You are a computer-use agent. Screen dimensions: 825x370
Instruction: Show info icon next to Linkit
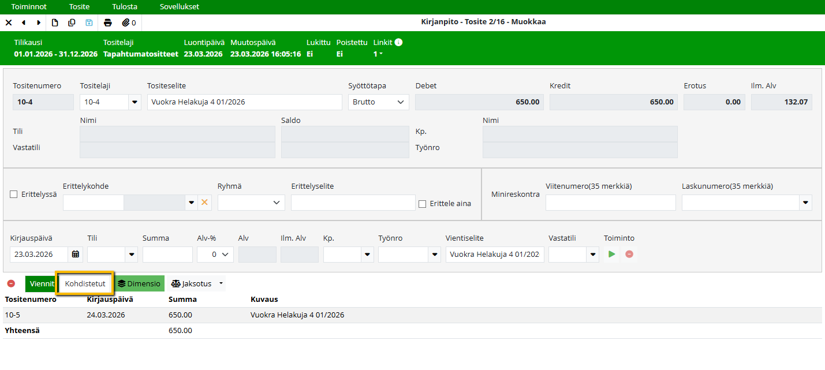tap(398, 42)
